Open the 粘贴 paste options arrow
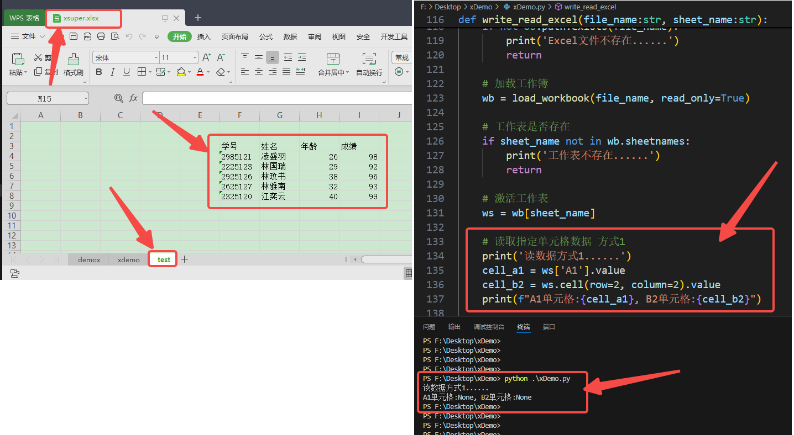 click(25, 72)
